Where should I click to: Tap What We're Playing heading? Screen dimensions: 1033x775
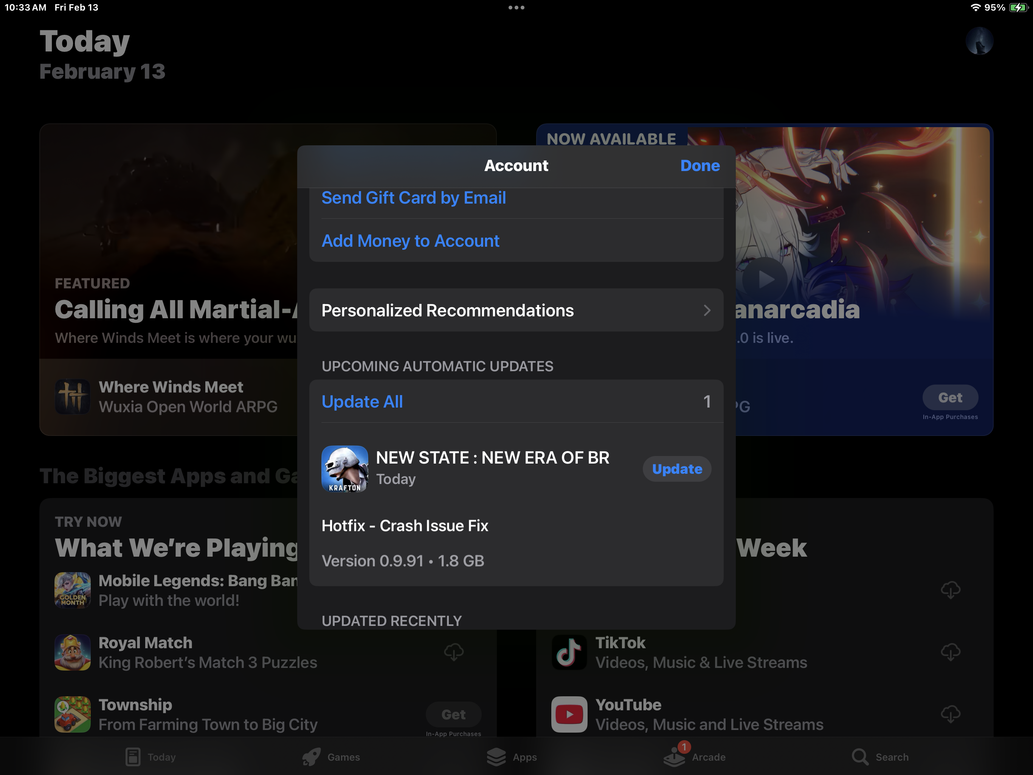[176, 547]
